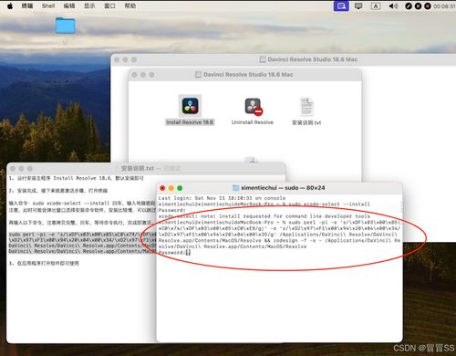Open the Apple menu
Viewport: 456px width, 356px height.
pos(10,5)
